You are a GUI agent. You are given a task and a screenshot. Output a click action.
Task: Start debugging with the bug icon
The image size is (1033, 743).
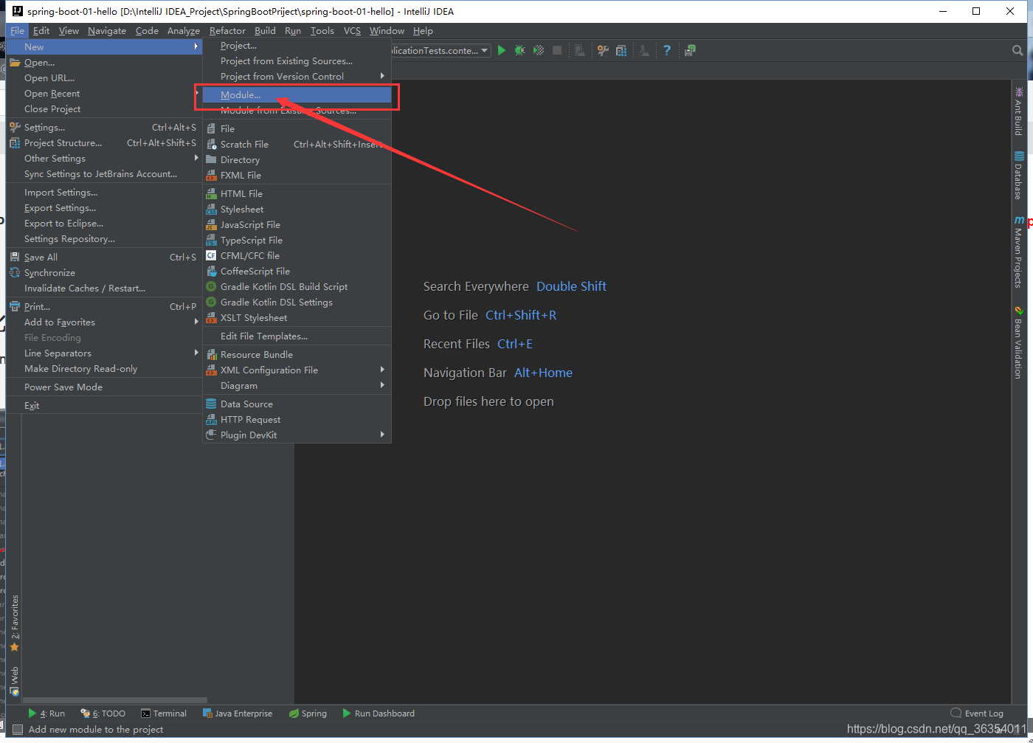(x=520, y=50)
